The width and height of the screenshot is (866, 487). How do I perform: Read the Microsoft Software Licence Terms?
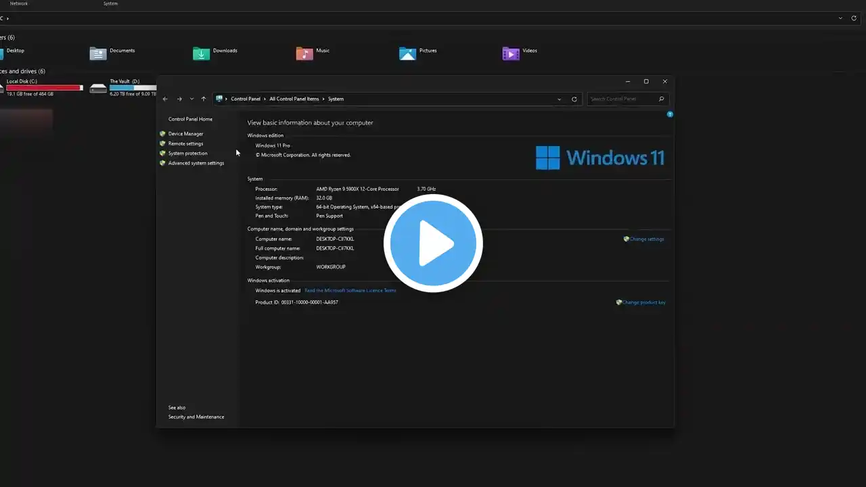[350, 290]
